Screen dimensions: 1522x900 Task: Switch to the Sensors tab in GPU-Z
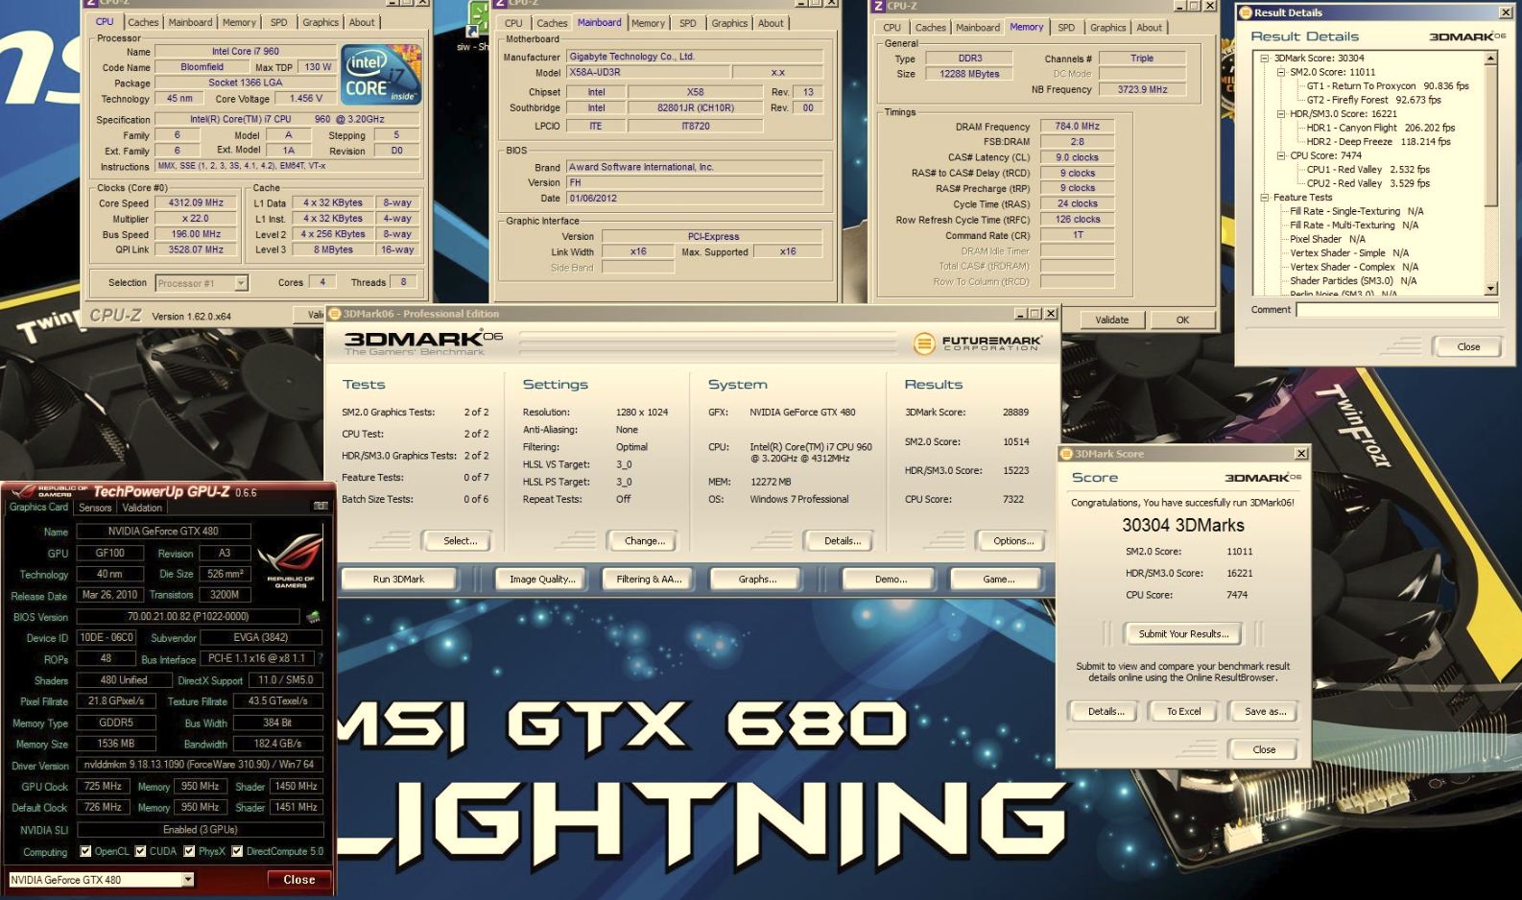point(95,508)
